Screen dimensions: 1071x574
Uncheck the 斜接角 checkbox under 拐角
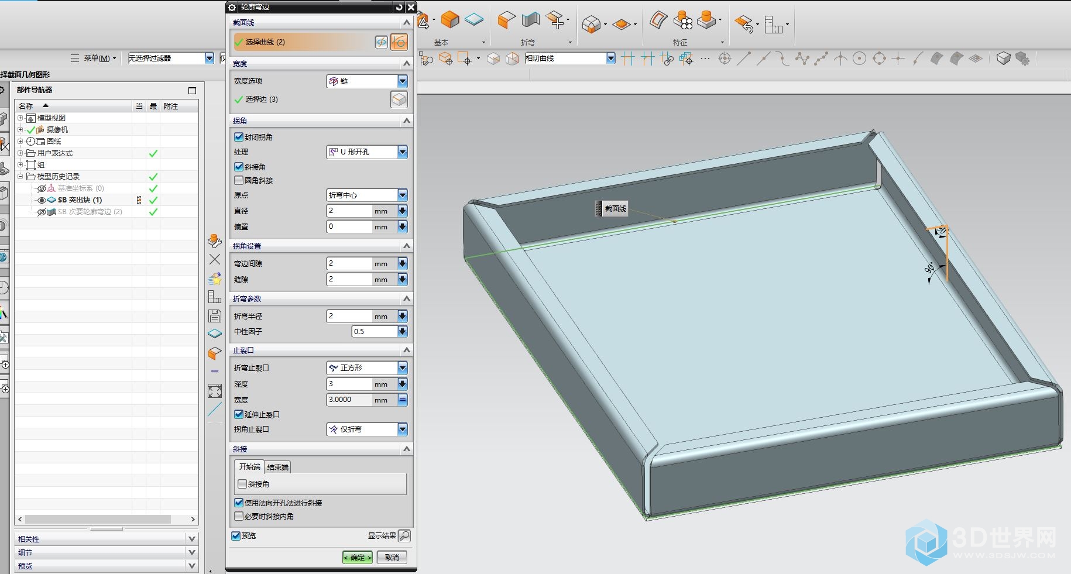coord(239,167)
